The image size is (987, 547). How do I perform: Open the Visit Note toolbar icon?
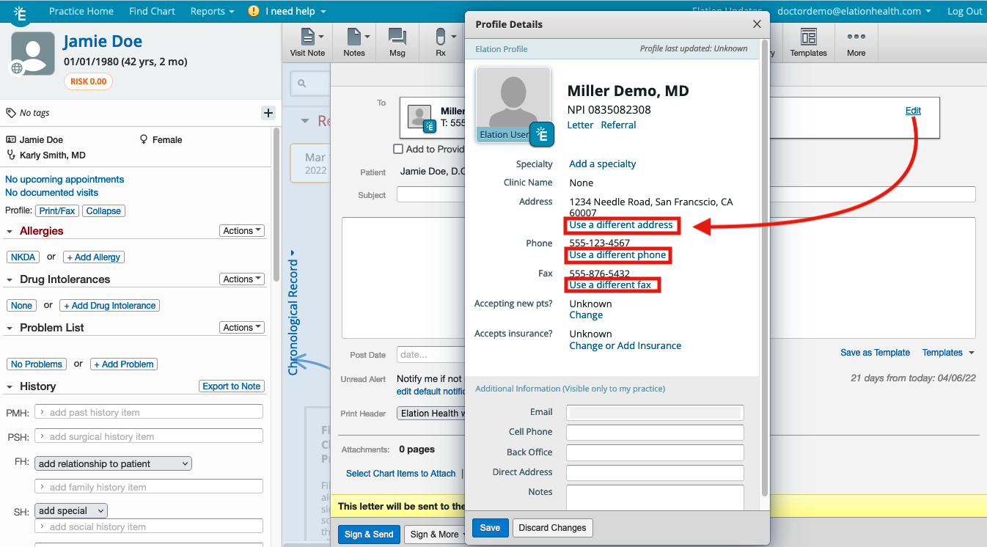point(307,43)
